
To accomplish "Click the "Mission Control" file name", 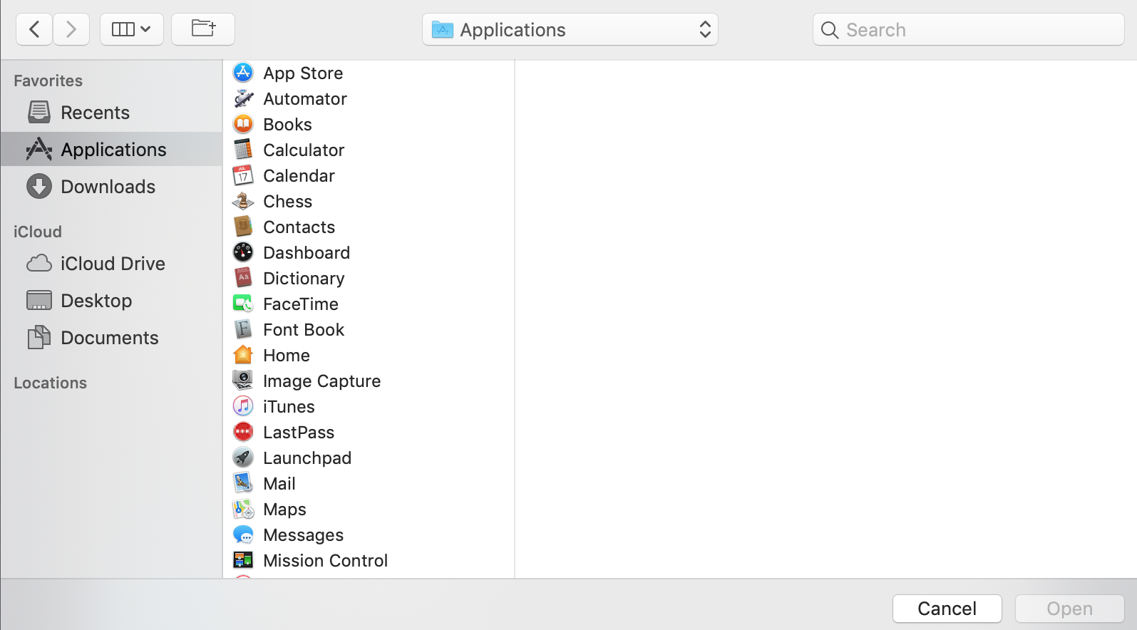I will (x=326, y=561).
